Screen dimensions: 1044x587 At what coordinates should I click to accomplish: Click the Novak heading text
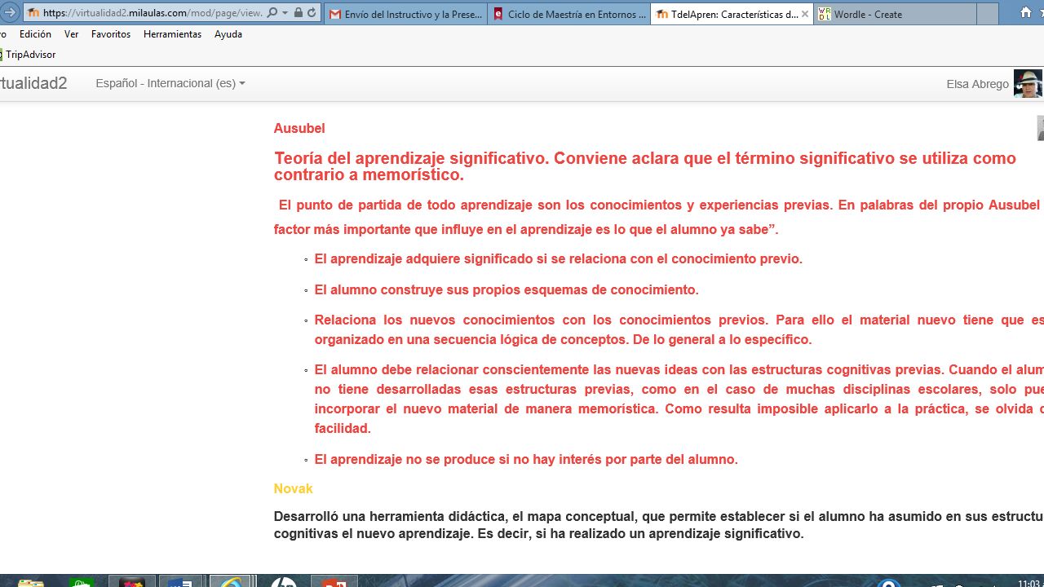294,488
